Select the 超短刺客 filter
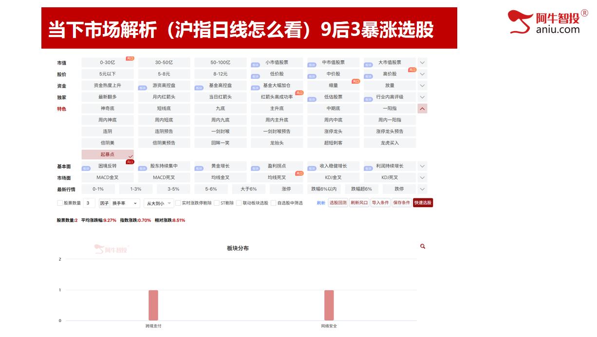This screenshot has height=337, width=597. pos(334,143)
